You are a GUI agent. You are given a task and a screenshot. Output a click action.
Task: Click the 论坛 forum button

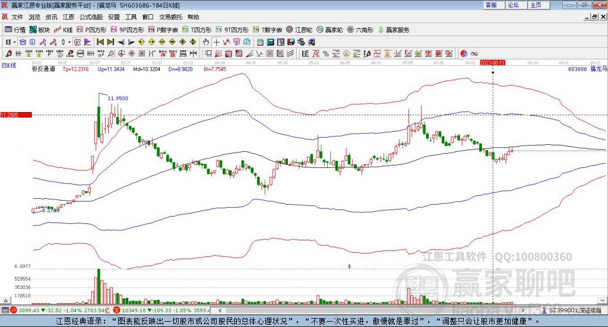click(x=516, y=5)
